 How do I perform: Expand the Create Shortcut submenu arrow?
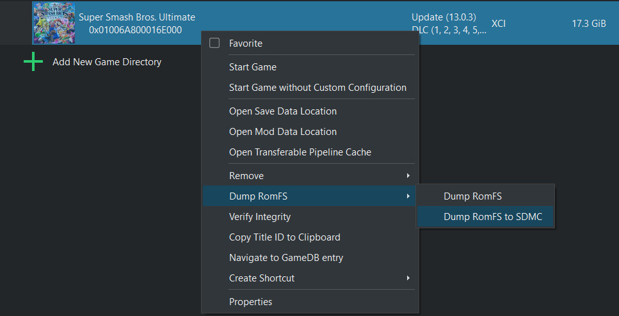tap(408, 278)
